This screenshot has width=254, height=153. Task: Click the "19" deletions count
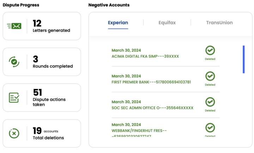[x=37, y=131]
